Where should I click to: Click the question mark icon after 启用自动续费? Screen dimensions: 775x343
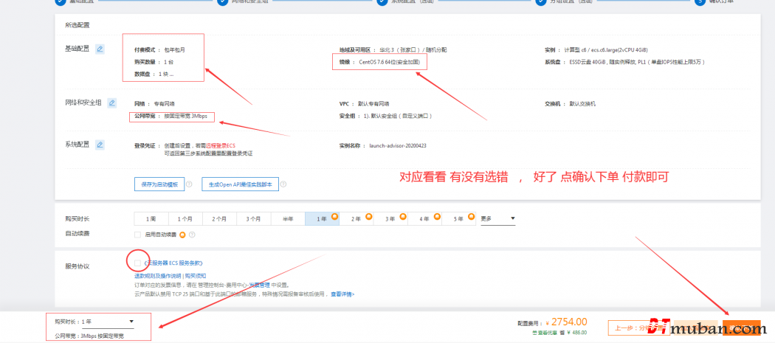pyautogui.click(x=192, y=235)
